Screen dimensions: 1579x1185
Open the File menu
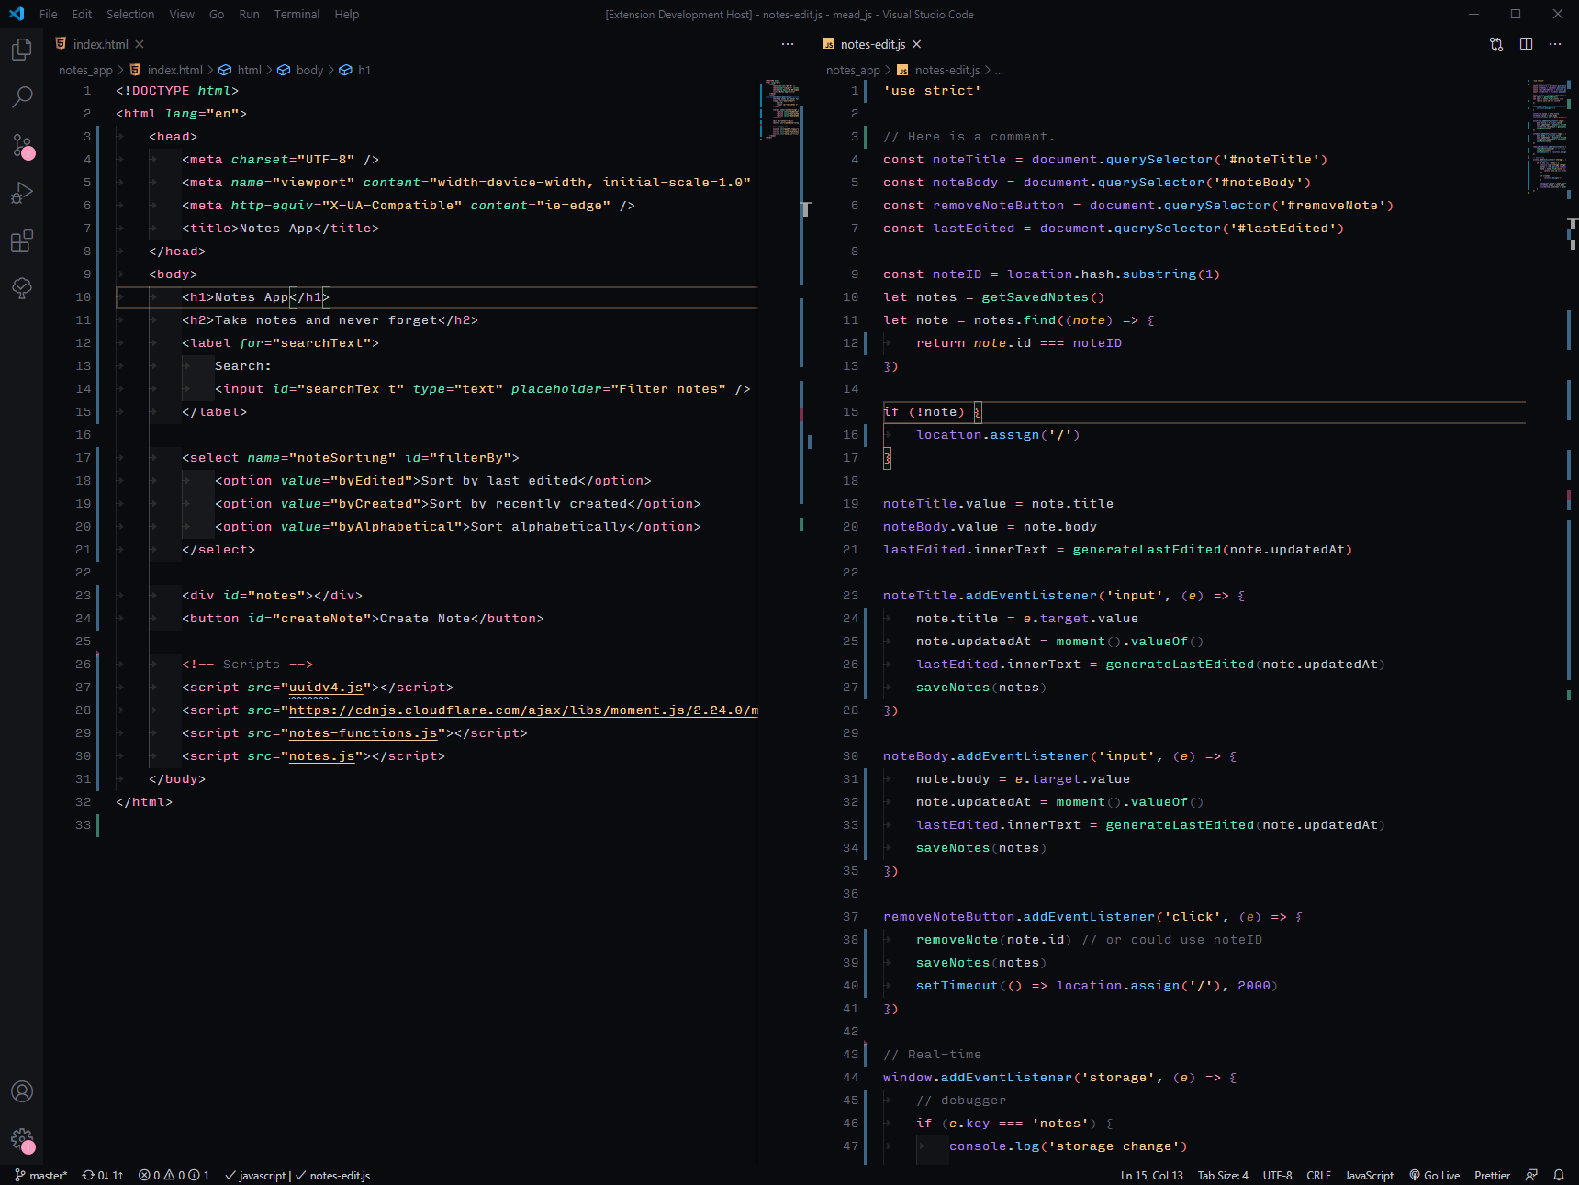(49, 14)
